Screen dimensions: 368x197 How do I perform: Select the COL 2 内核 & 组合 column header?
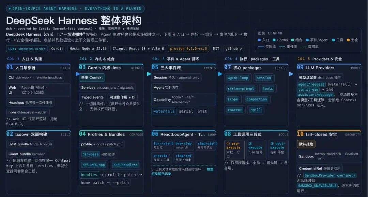pos(97,59)
